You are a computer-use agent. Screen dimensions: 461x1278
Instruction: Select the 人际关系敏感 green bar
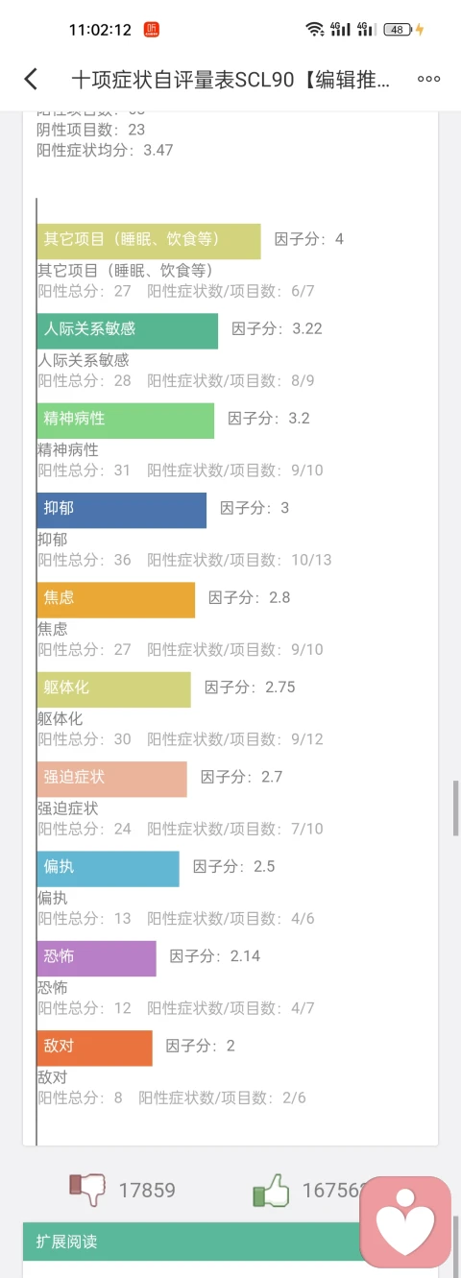(x=128, y=331)
